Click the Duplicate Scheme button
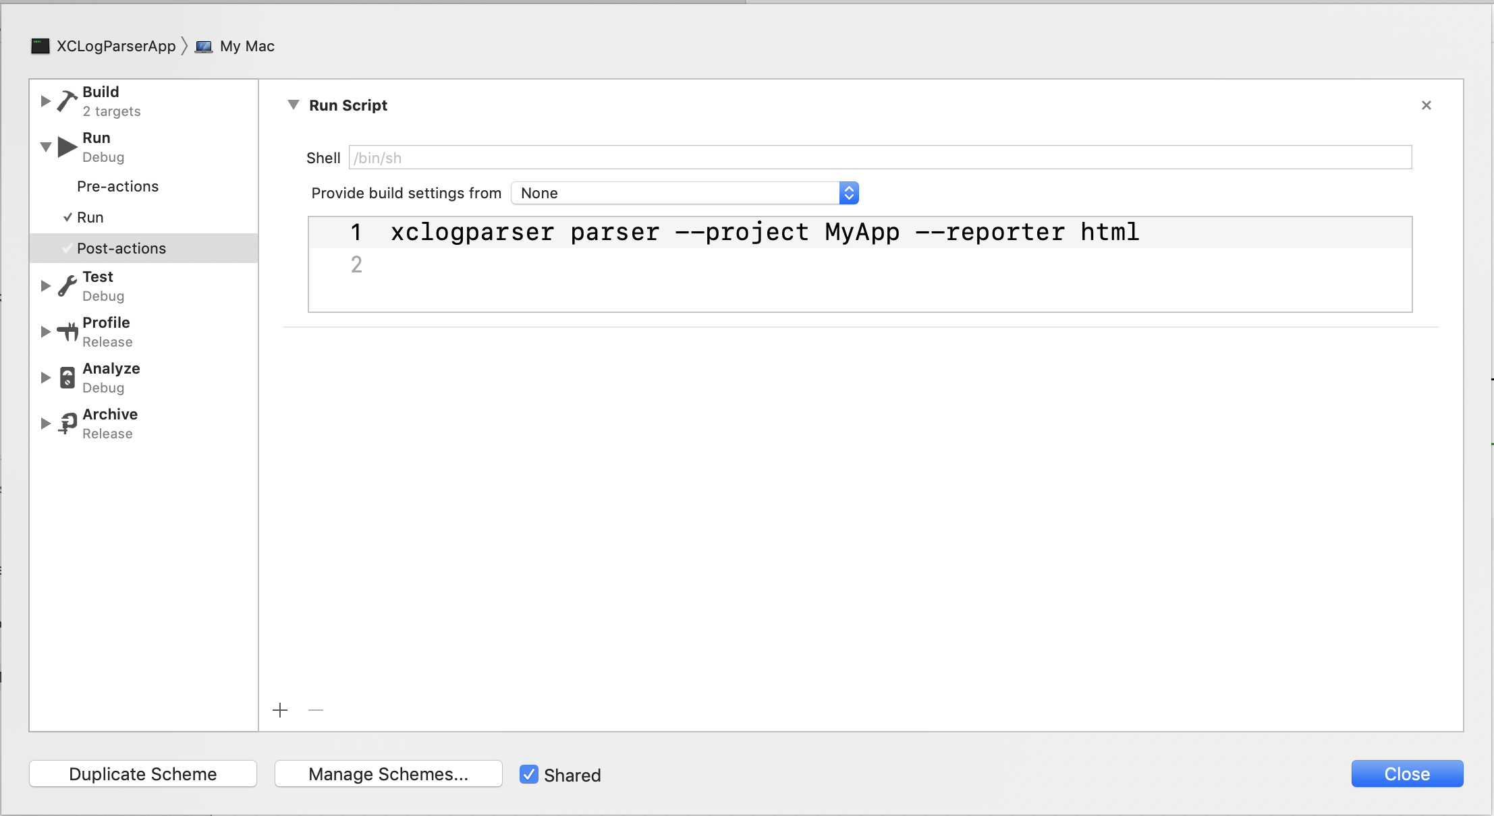 [x=143, y=774]
